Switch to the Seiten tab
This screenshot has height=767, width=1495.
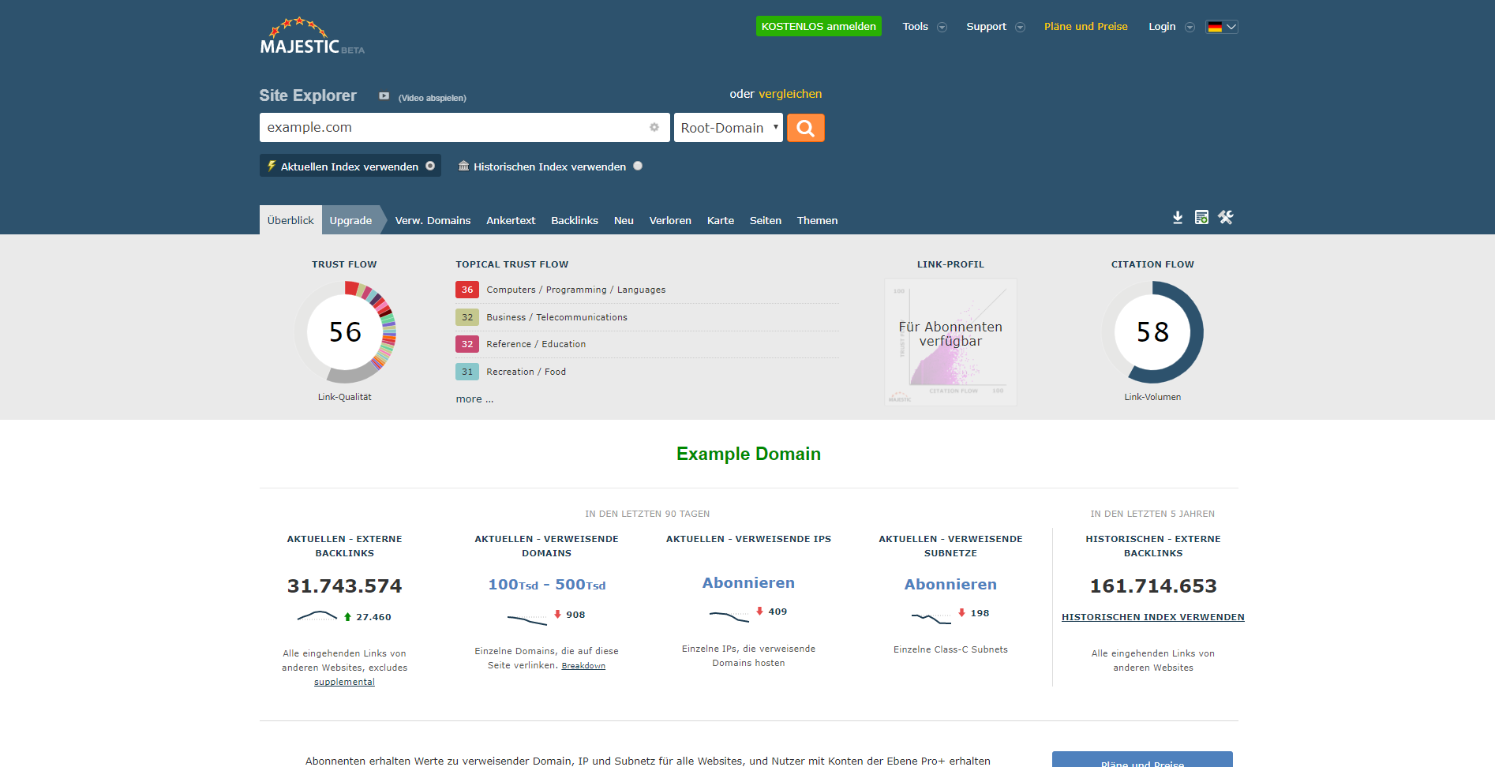766,220
